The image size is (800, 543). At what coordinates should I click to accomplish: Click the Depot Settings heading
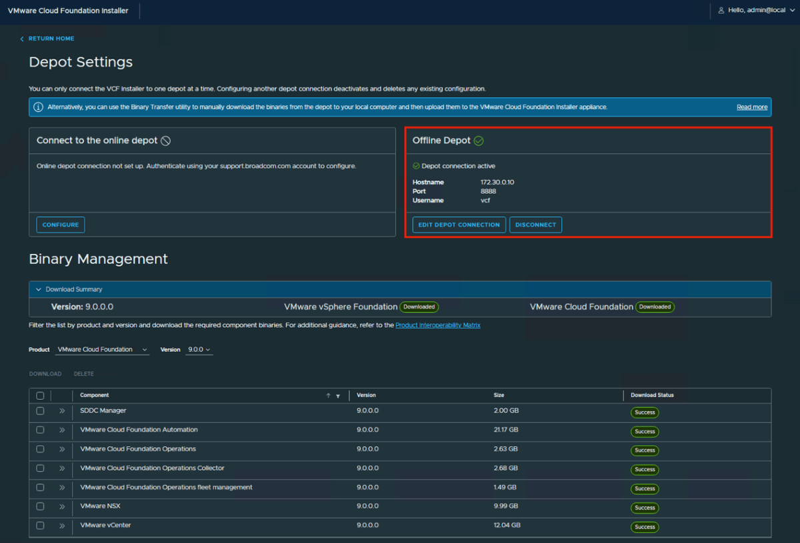81,63
